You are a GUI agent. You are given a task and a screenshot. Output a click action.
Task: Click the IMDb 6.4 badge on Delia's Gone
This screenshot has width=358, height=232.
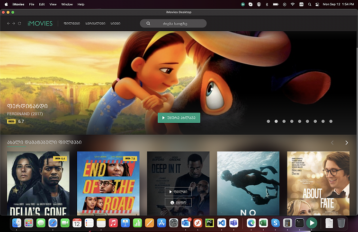pyautogui.click(x=60, y=158)
